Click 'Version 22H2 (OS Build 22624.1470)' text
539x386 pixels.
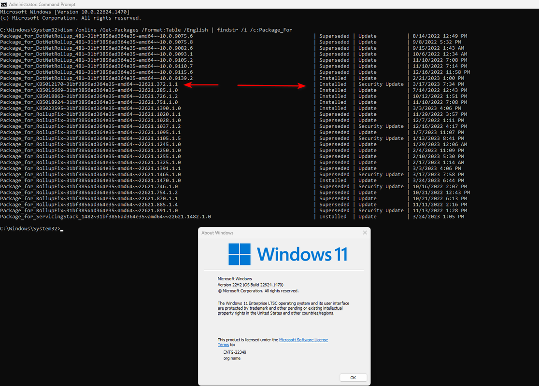(251, 285)
